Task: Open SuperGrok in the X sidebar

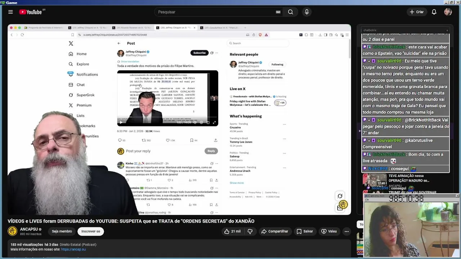Action: coord(82,95)
